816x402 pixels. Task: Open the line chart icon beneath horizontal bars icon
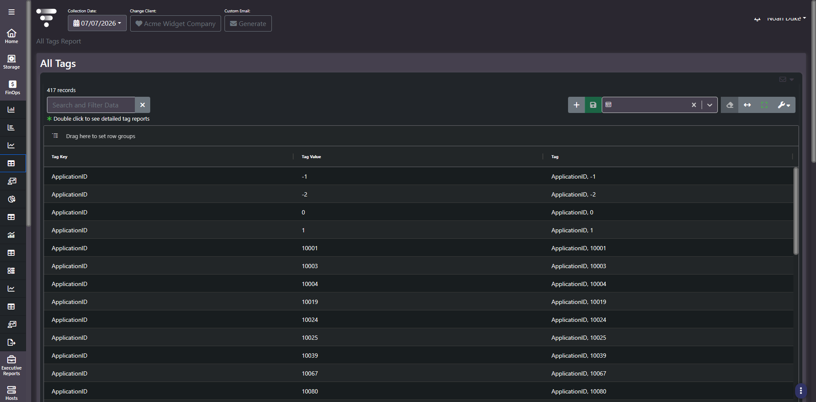pyautogui.click(x=12, y=145)
